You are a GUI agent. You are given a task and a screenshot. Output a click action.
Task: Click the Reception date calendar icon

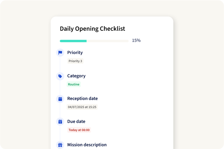click(x=60, y=99)
